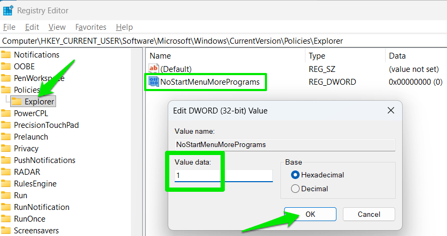Select the RunNotification folder icon
447x236 pixels.
(x=6, y=207)
